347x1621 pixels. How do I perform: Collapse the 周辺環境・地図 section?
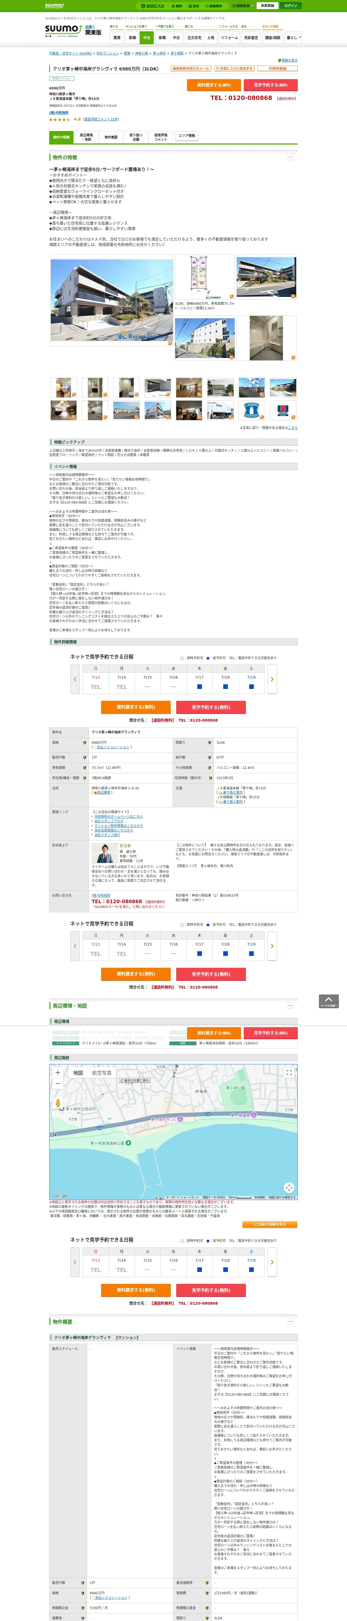click(290, 1006)
